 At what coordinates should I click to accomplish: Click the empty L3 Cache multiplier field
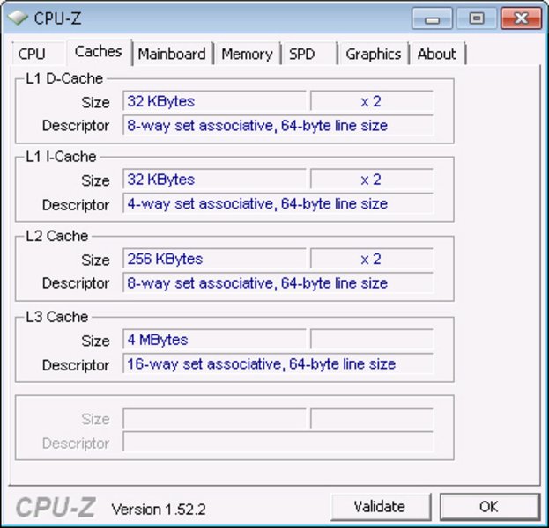(372, 340)
